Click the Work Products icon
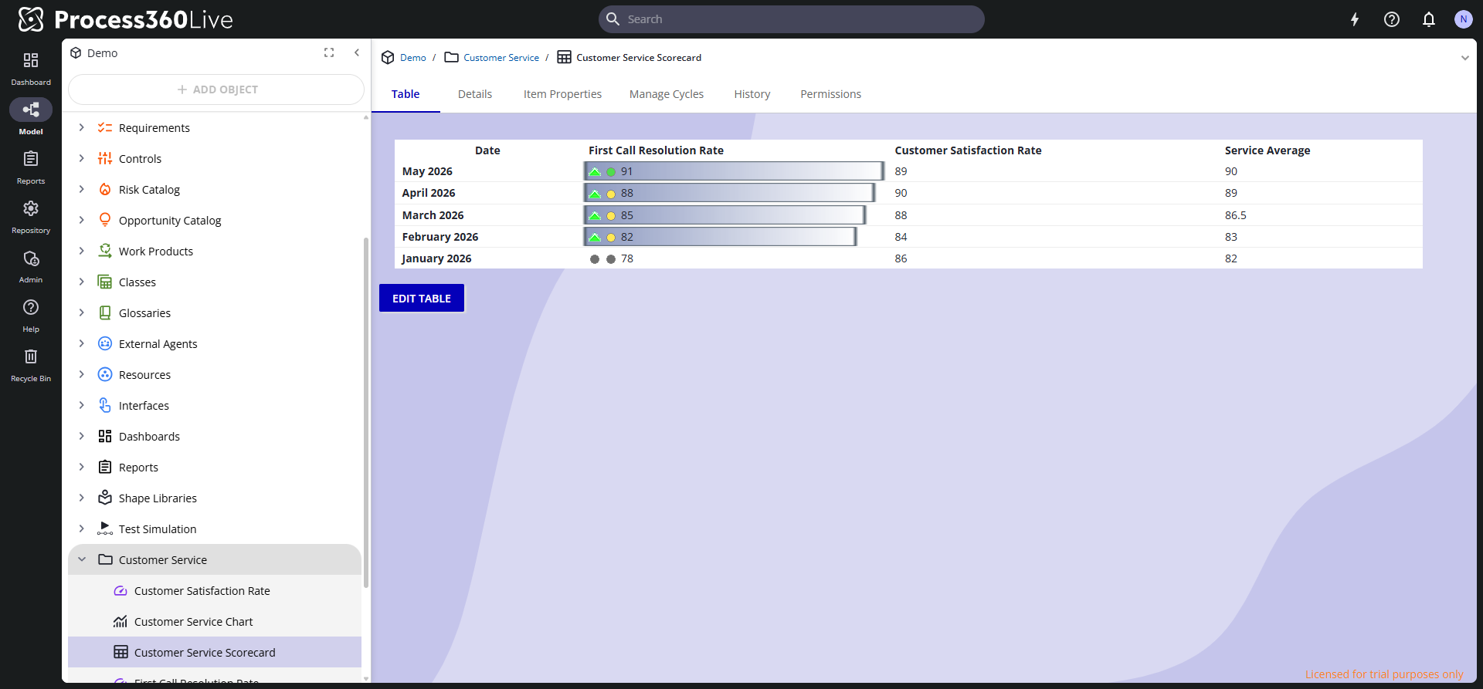Screen dimensions: 1483x689 tap(105, 251)
